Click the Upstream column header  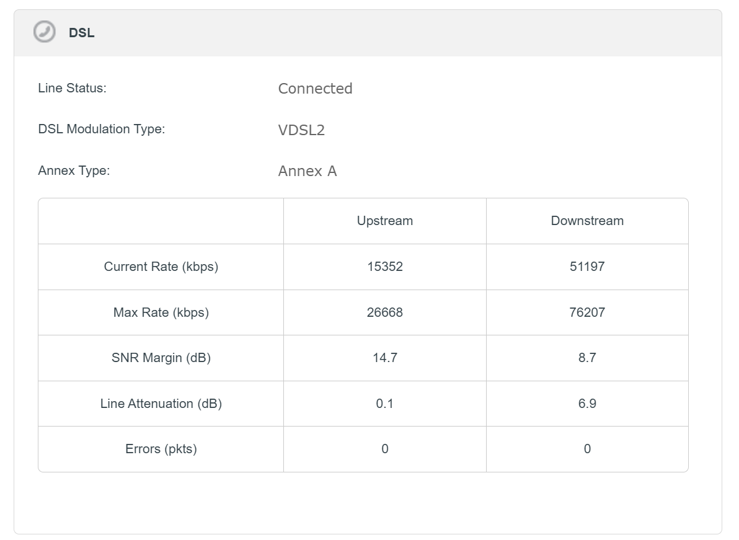[x=384, y=221]
